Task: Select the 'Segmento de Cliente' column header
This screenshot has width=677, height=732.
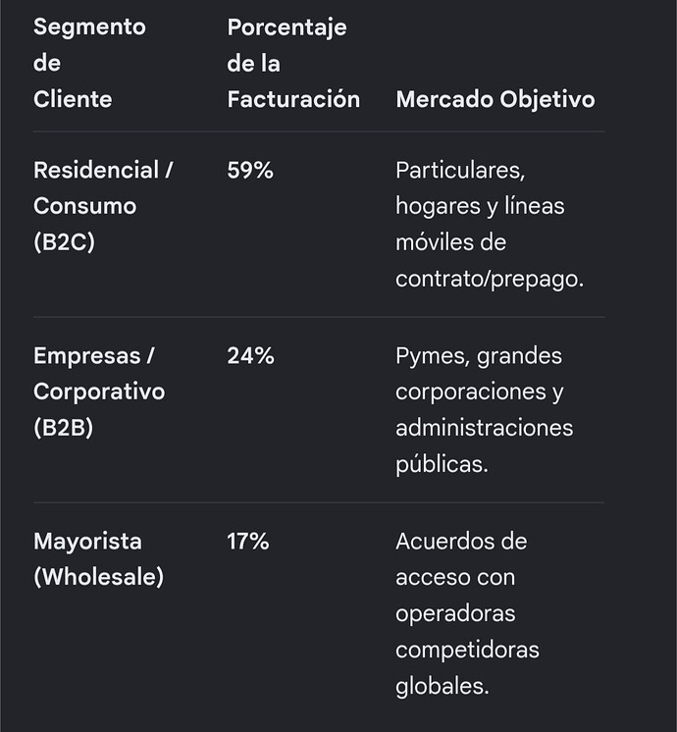Action: [x=89, y=63]
